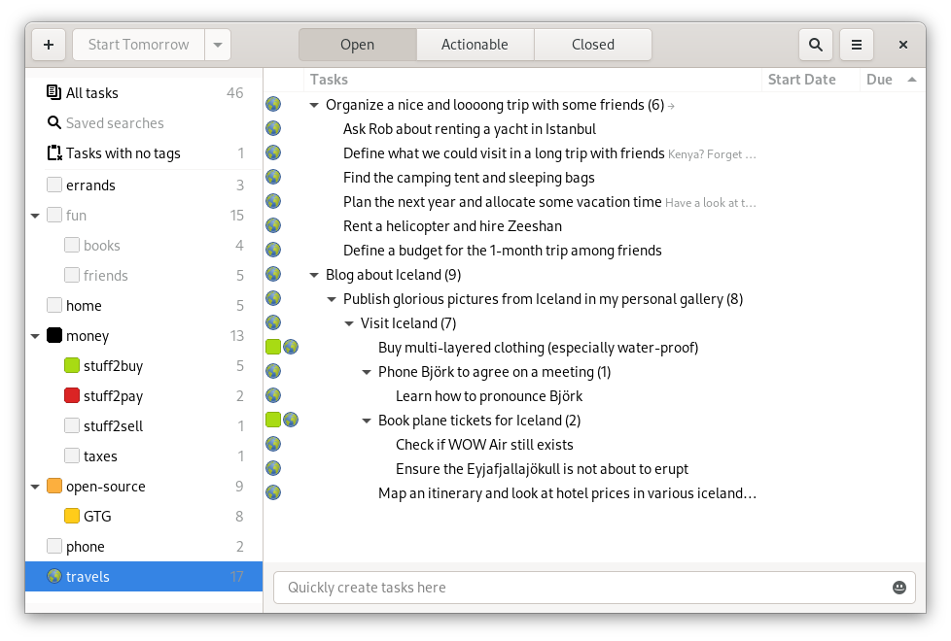Select the travels tag row
951x641 pixels.
click(144, 576)
